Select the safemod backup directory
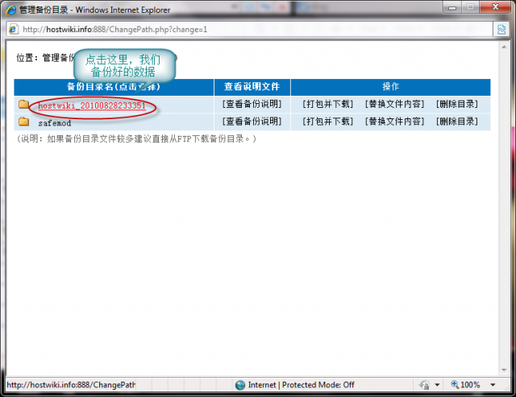The width and height of the screenshot is (516, 397). 54,122
